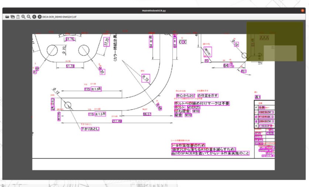Select the 中心から20 text box
The image size is (309, 187).
pos(185,95)
